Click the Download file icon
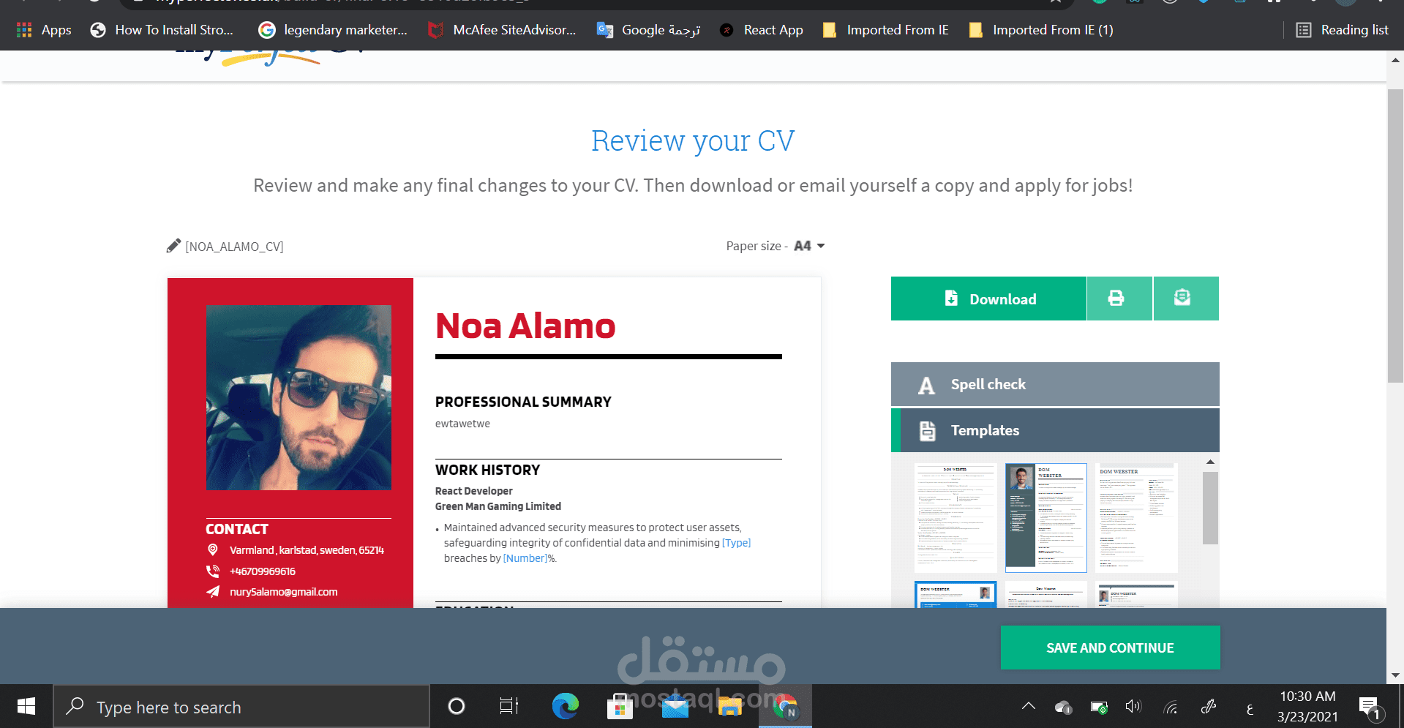 coord(951,299)
